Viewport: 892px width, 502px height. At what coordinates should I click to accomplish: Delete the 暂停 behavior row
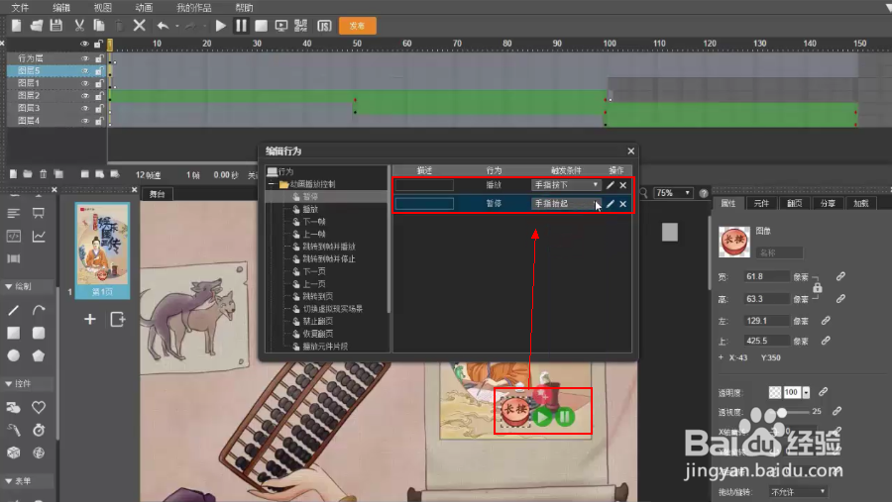pos(623,204)
